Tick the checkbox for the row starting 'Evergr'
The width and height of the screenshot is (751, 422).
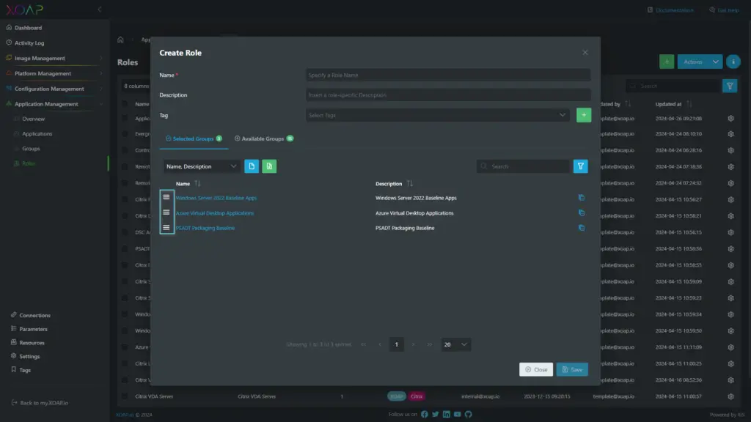point(125,134)
